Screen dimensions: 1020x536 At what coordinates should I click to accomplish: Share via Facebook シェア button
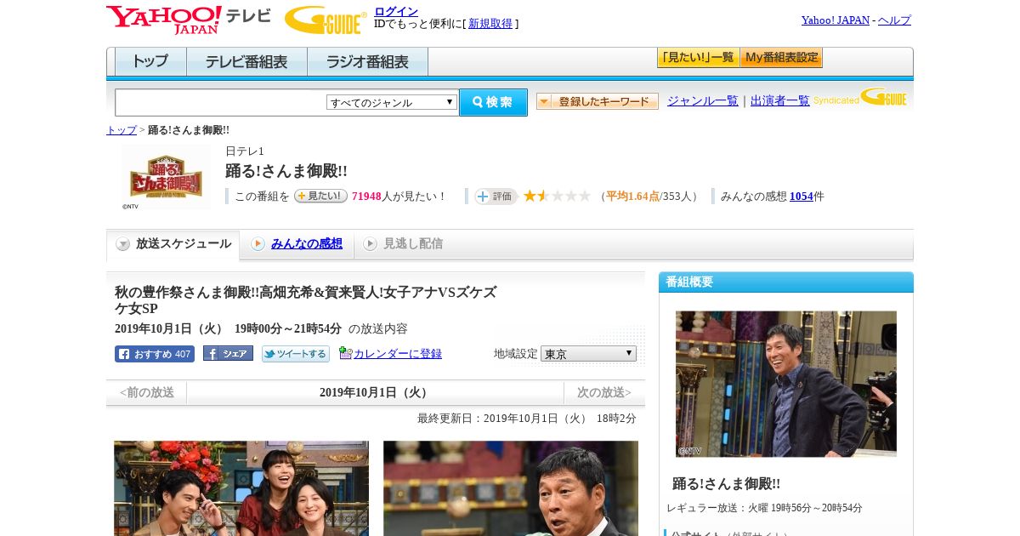point(228,354)
